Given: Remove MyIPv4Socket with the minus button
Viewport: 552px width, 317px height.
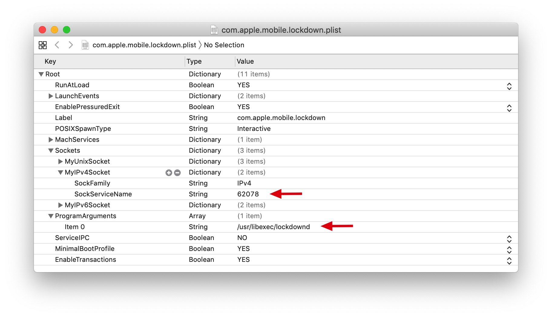Looking at the screenshot, I should [x=177, y=173].
